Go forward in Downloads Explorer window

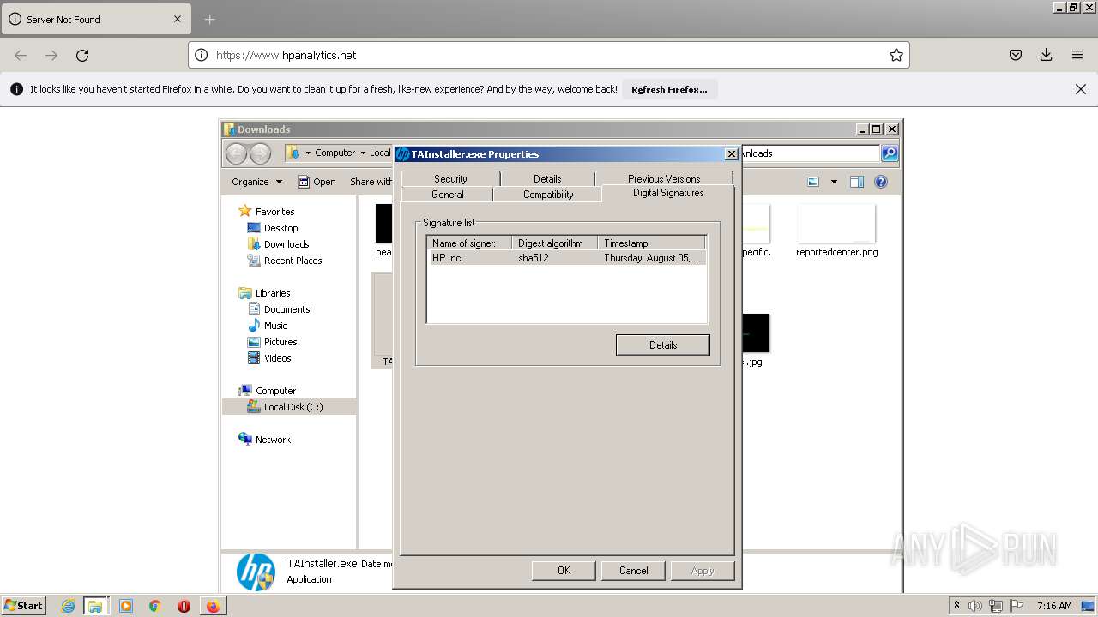pos(260,153)
